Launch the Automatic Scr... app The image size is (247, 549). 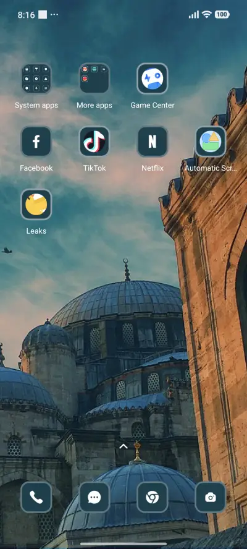pyautogui.click(x=211, y=142)
